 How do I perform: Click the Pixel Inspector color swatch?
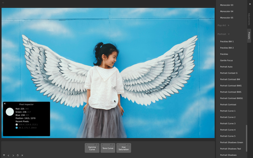(x=10, y=112)
